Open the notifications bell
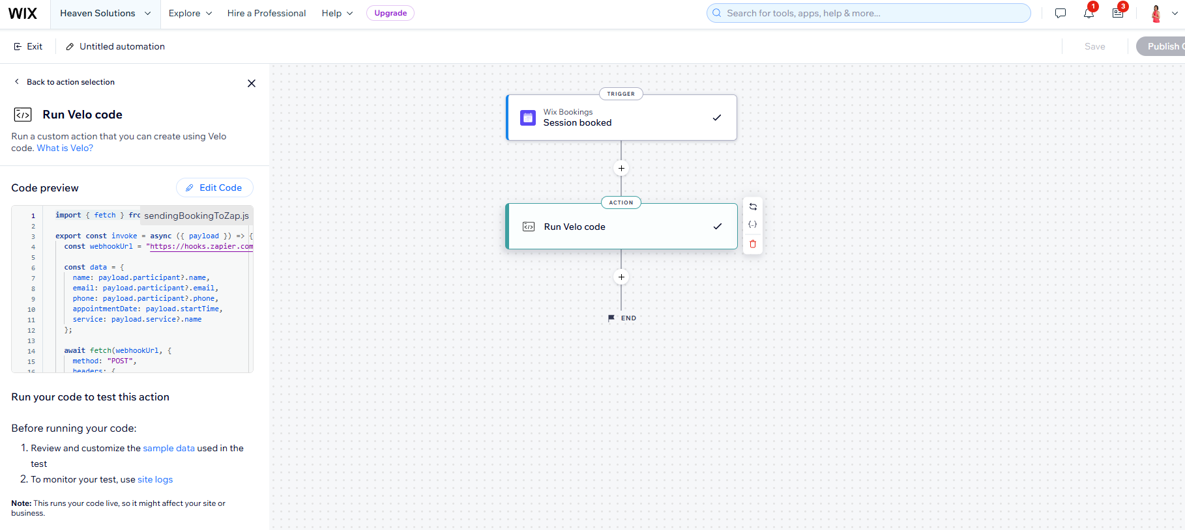Viewport: 1185px width, 530px height. pos(1089,13)
